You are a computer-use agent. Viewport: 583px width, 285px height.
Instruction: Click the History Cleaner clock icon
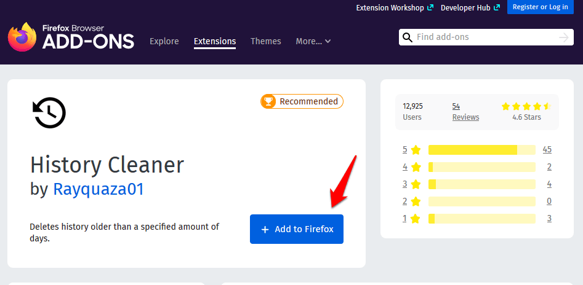click(x=49, y=113)
